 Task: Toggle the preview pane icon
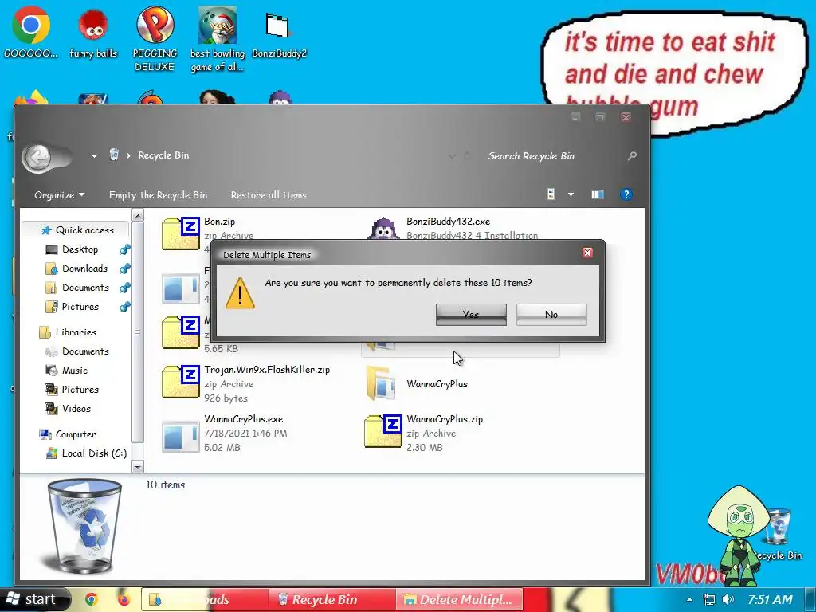[598, 194]
